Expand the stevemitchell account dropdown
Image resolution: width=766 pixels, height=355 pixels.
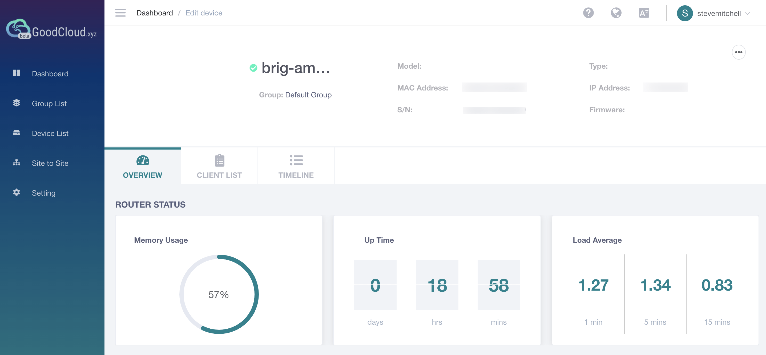(x=747, y=13)
